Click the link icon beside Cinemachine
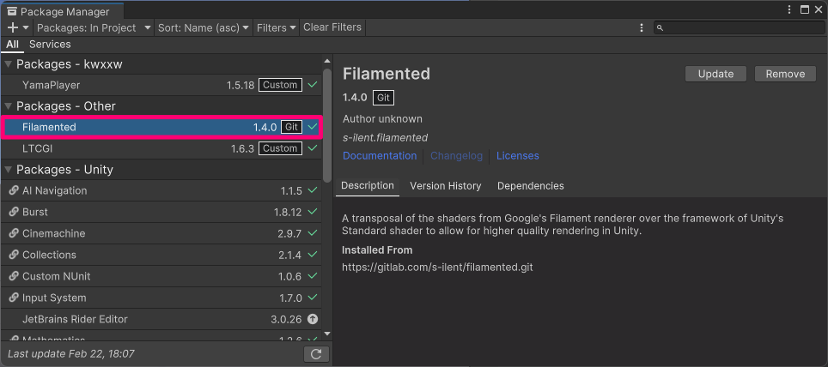Viewport: 828px width, 367px height. pos(14,233)
